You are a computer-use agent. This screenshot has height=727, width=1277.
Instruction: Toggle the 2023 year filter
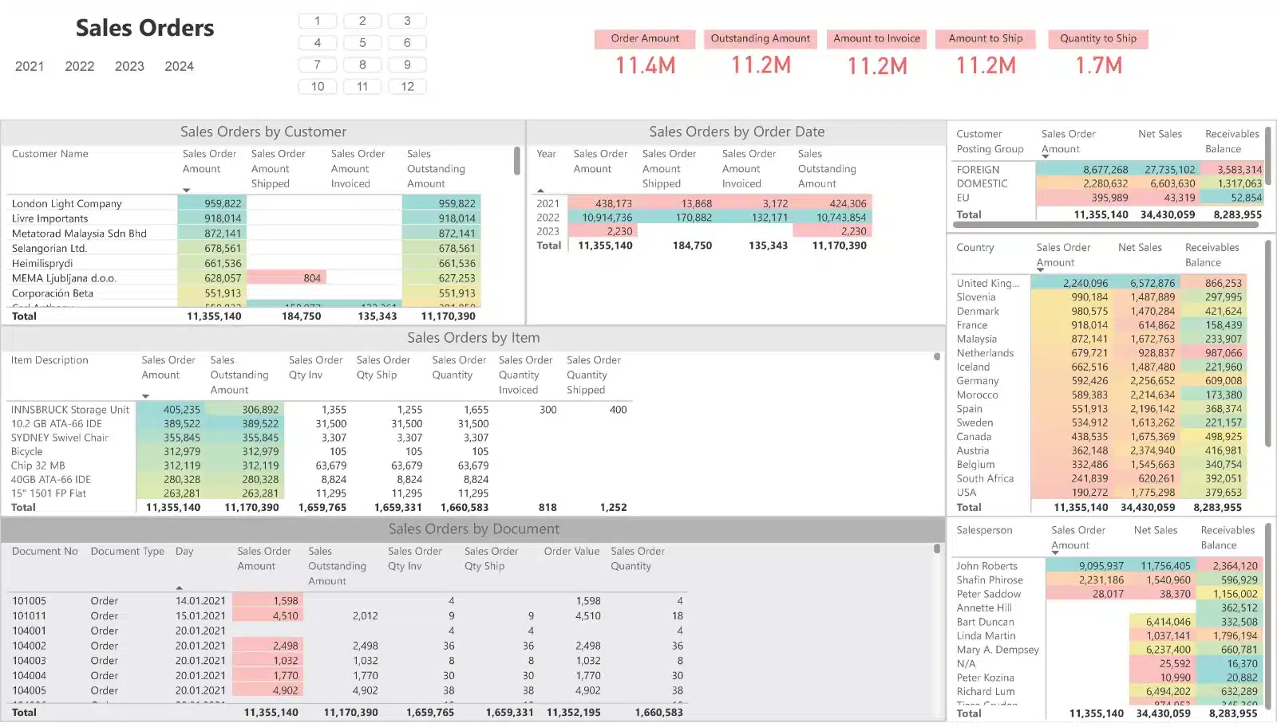click(129, 66)
